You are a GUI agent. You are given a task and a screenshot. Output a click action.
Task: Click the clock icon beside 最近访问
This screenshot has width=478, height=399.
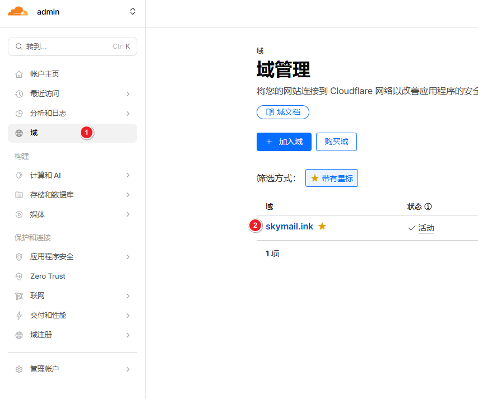point(19,94)
